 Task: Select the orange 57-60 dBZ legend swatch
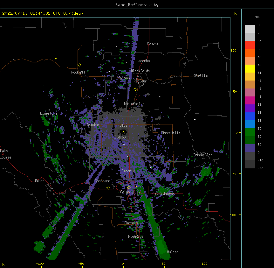250,53
